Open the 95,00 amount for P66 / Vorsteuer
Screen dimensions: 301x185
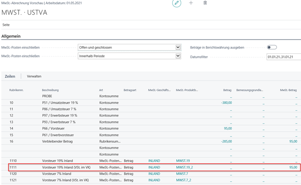[x=228, y=128]
